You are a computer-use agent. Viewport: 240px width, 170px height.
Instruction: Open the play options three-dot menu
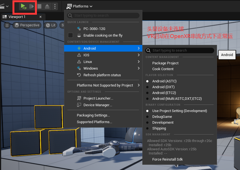coord(55,6)
